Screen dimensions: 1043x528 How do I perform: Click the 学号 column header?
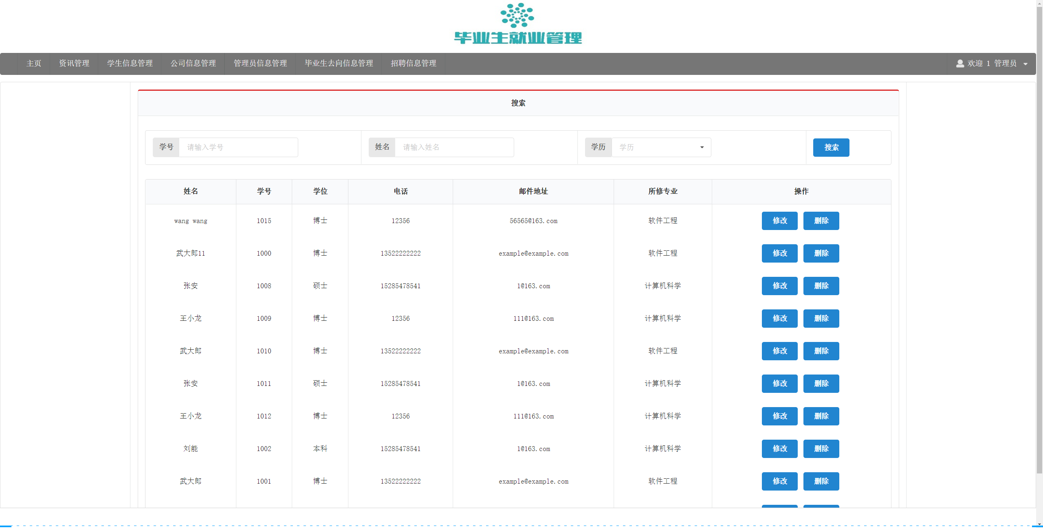tap(264, 191)
